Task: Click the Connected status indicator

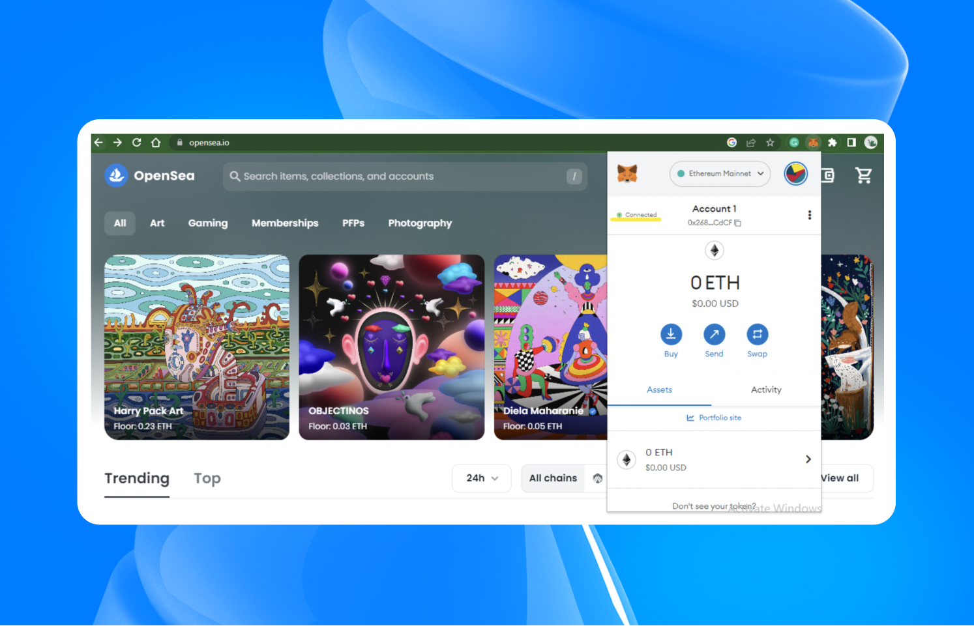Action: pos(637,215)
